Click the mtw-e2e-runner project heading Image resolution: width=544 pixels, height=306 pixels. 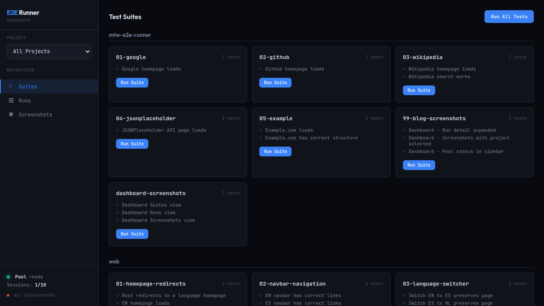click(x=130, y=35)
